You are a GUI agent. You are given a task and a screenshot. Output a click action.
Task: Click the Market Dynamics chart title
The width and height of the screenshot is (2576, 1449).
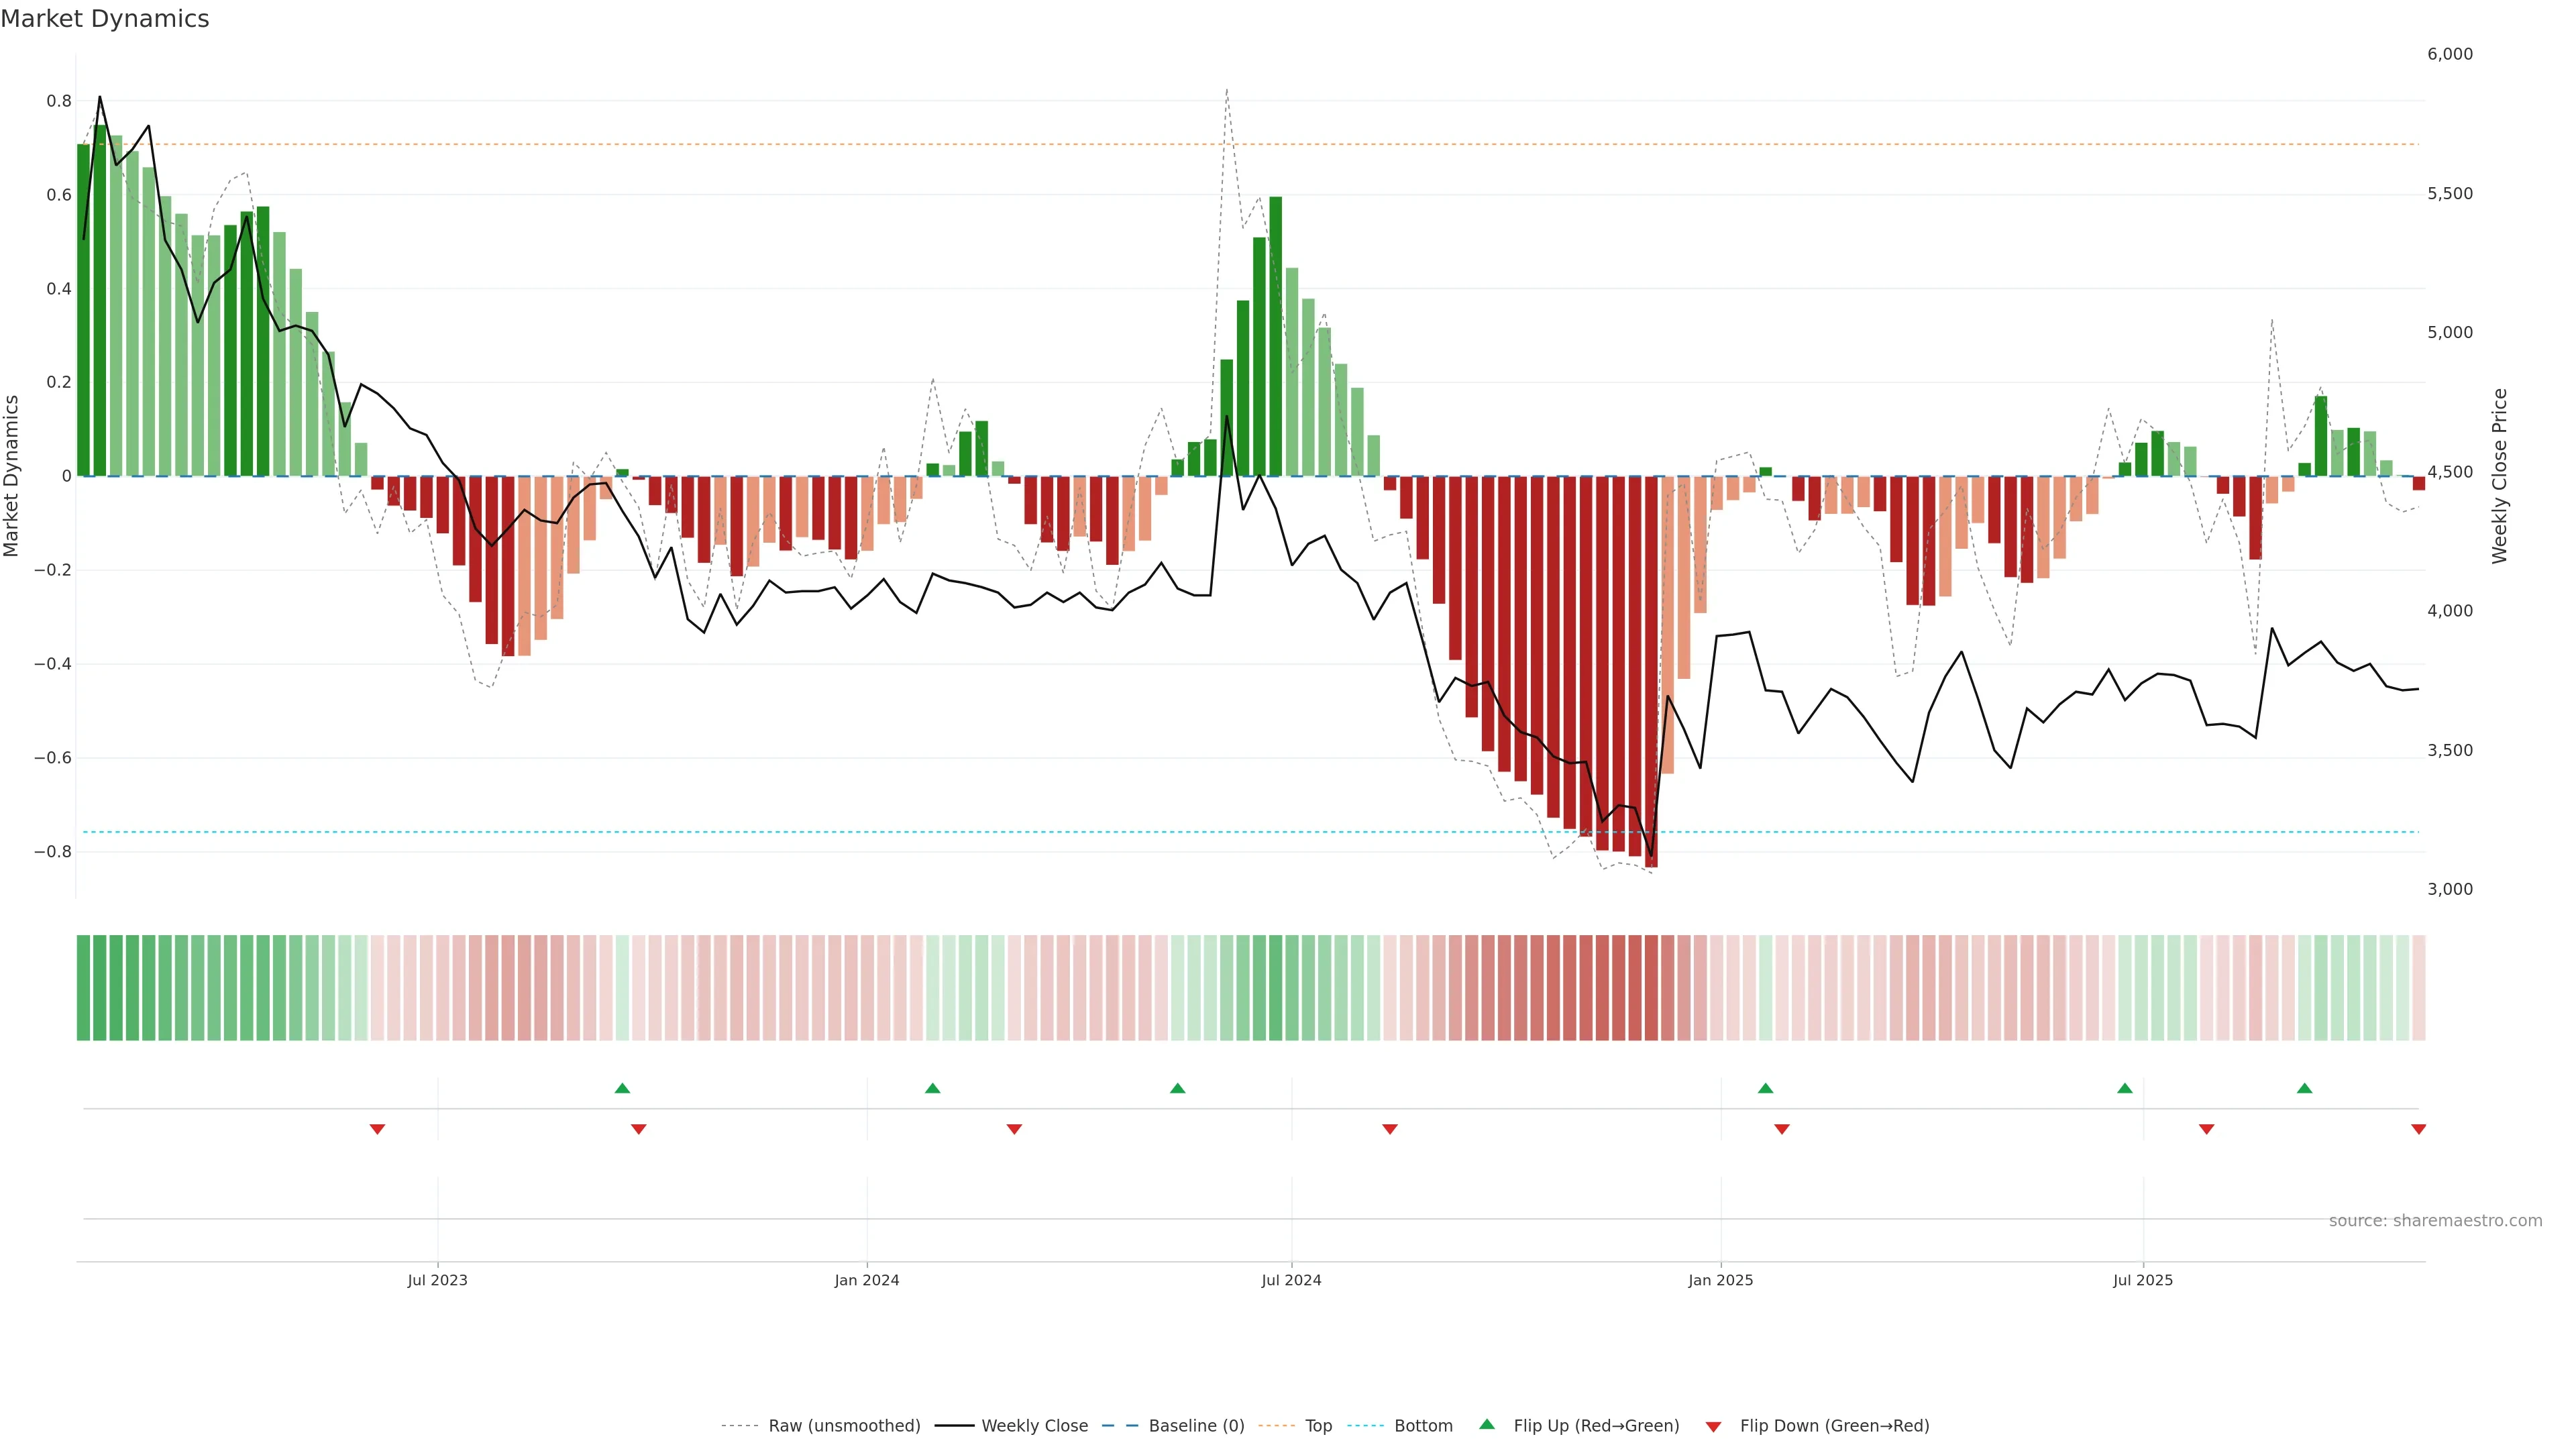point(105,19)
